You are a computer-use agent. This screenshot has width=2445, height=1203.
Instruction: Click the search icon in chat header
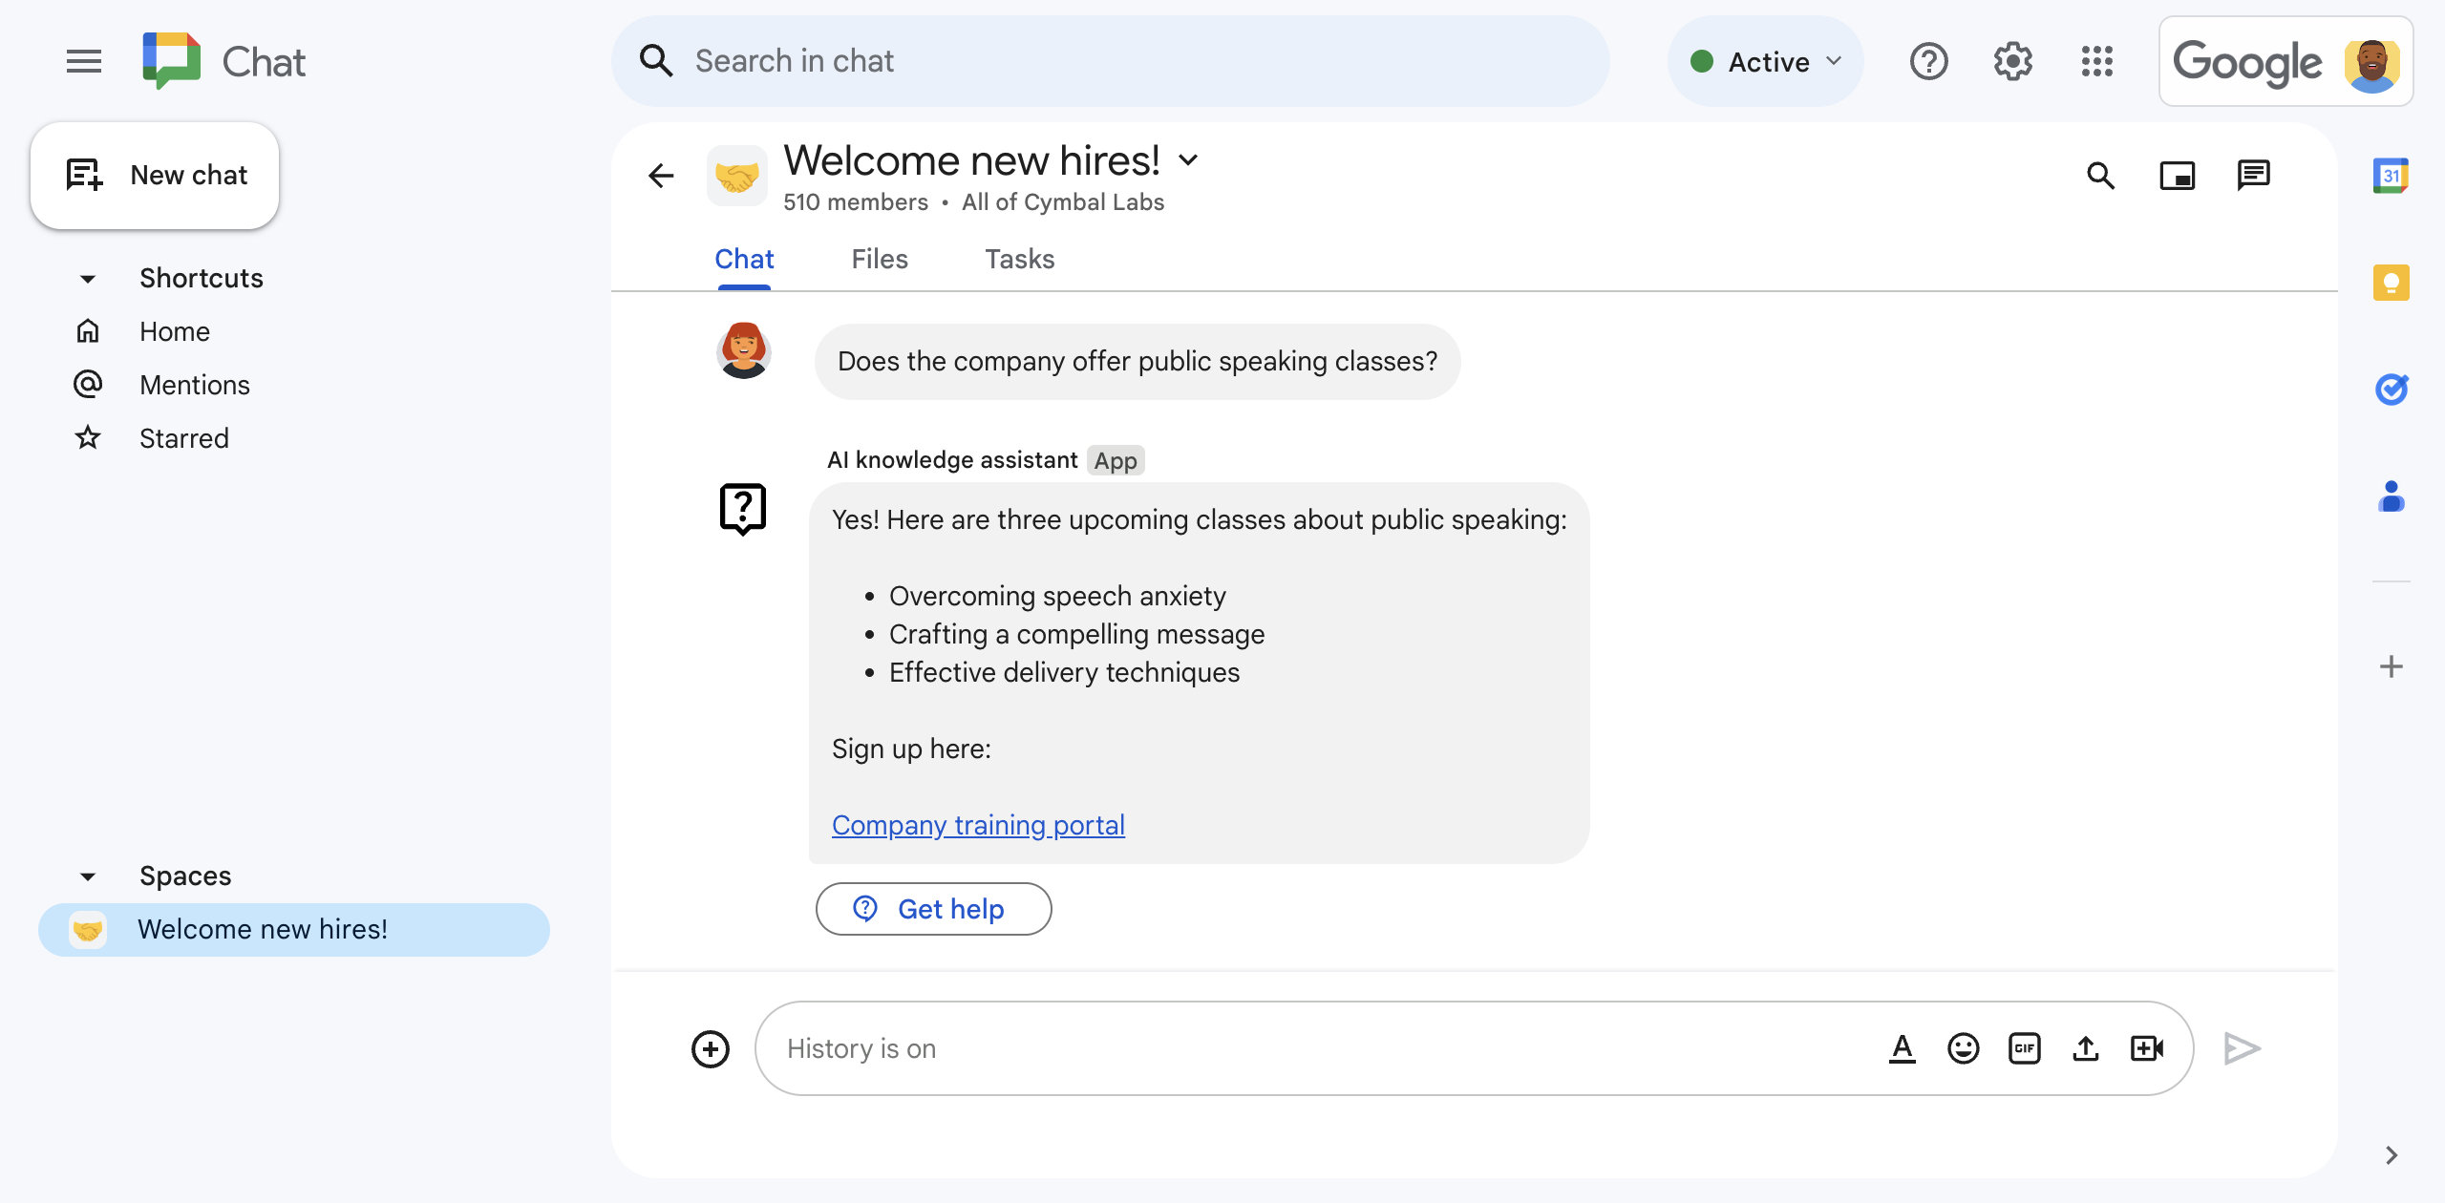pyautogui.click(x=2103, y=175)
